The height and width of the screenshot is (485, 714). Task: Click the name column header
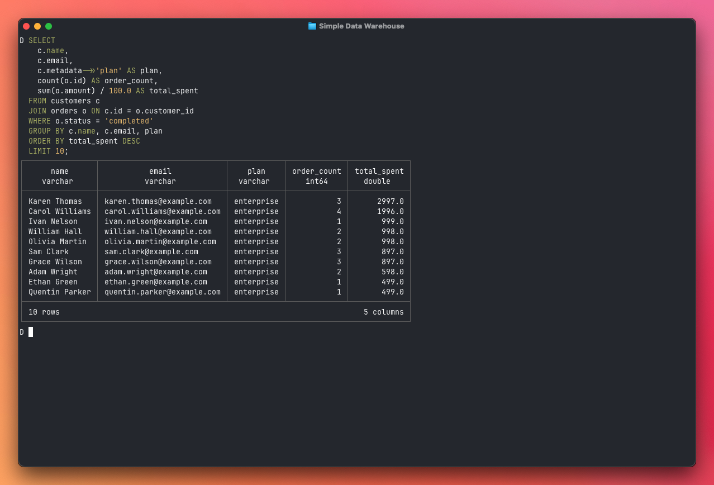click(60, 172)
